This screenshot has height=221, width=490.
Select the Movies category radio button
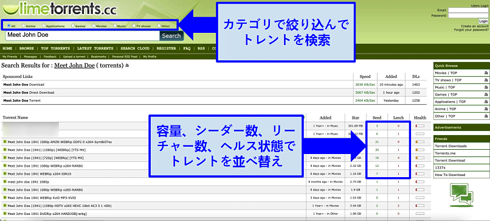(94, 26)
